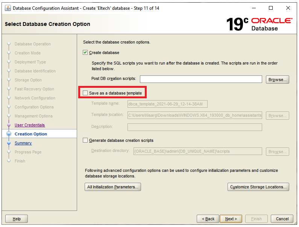Screen dimensions: 299x227
Task: Click the Oracle 19c Database logo
Action: coord(260,24)
